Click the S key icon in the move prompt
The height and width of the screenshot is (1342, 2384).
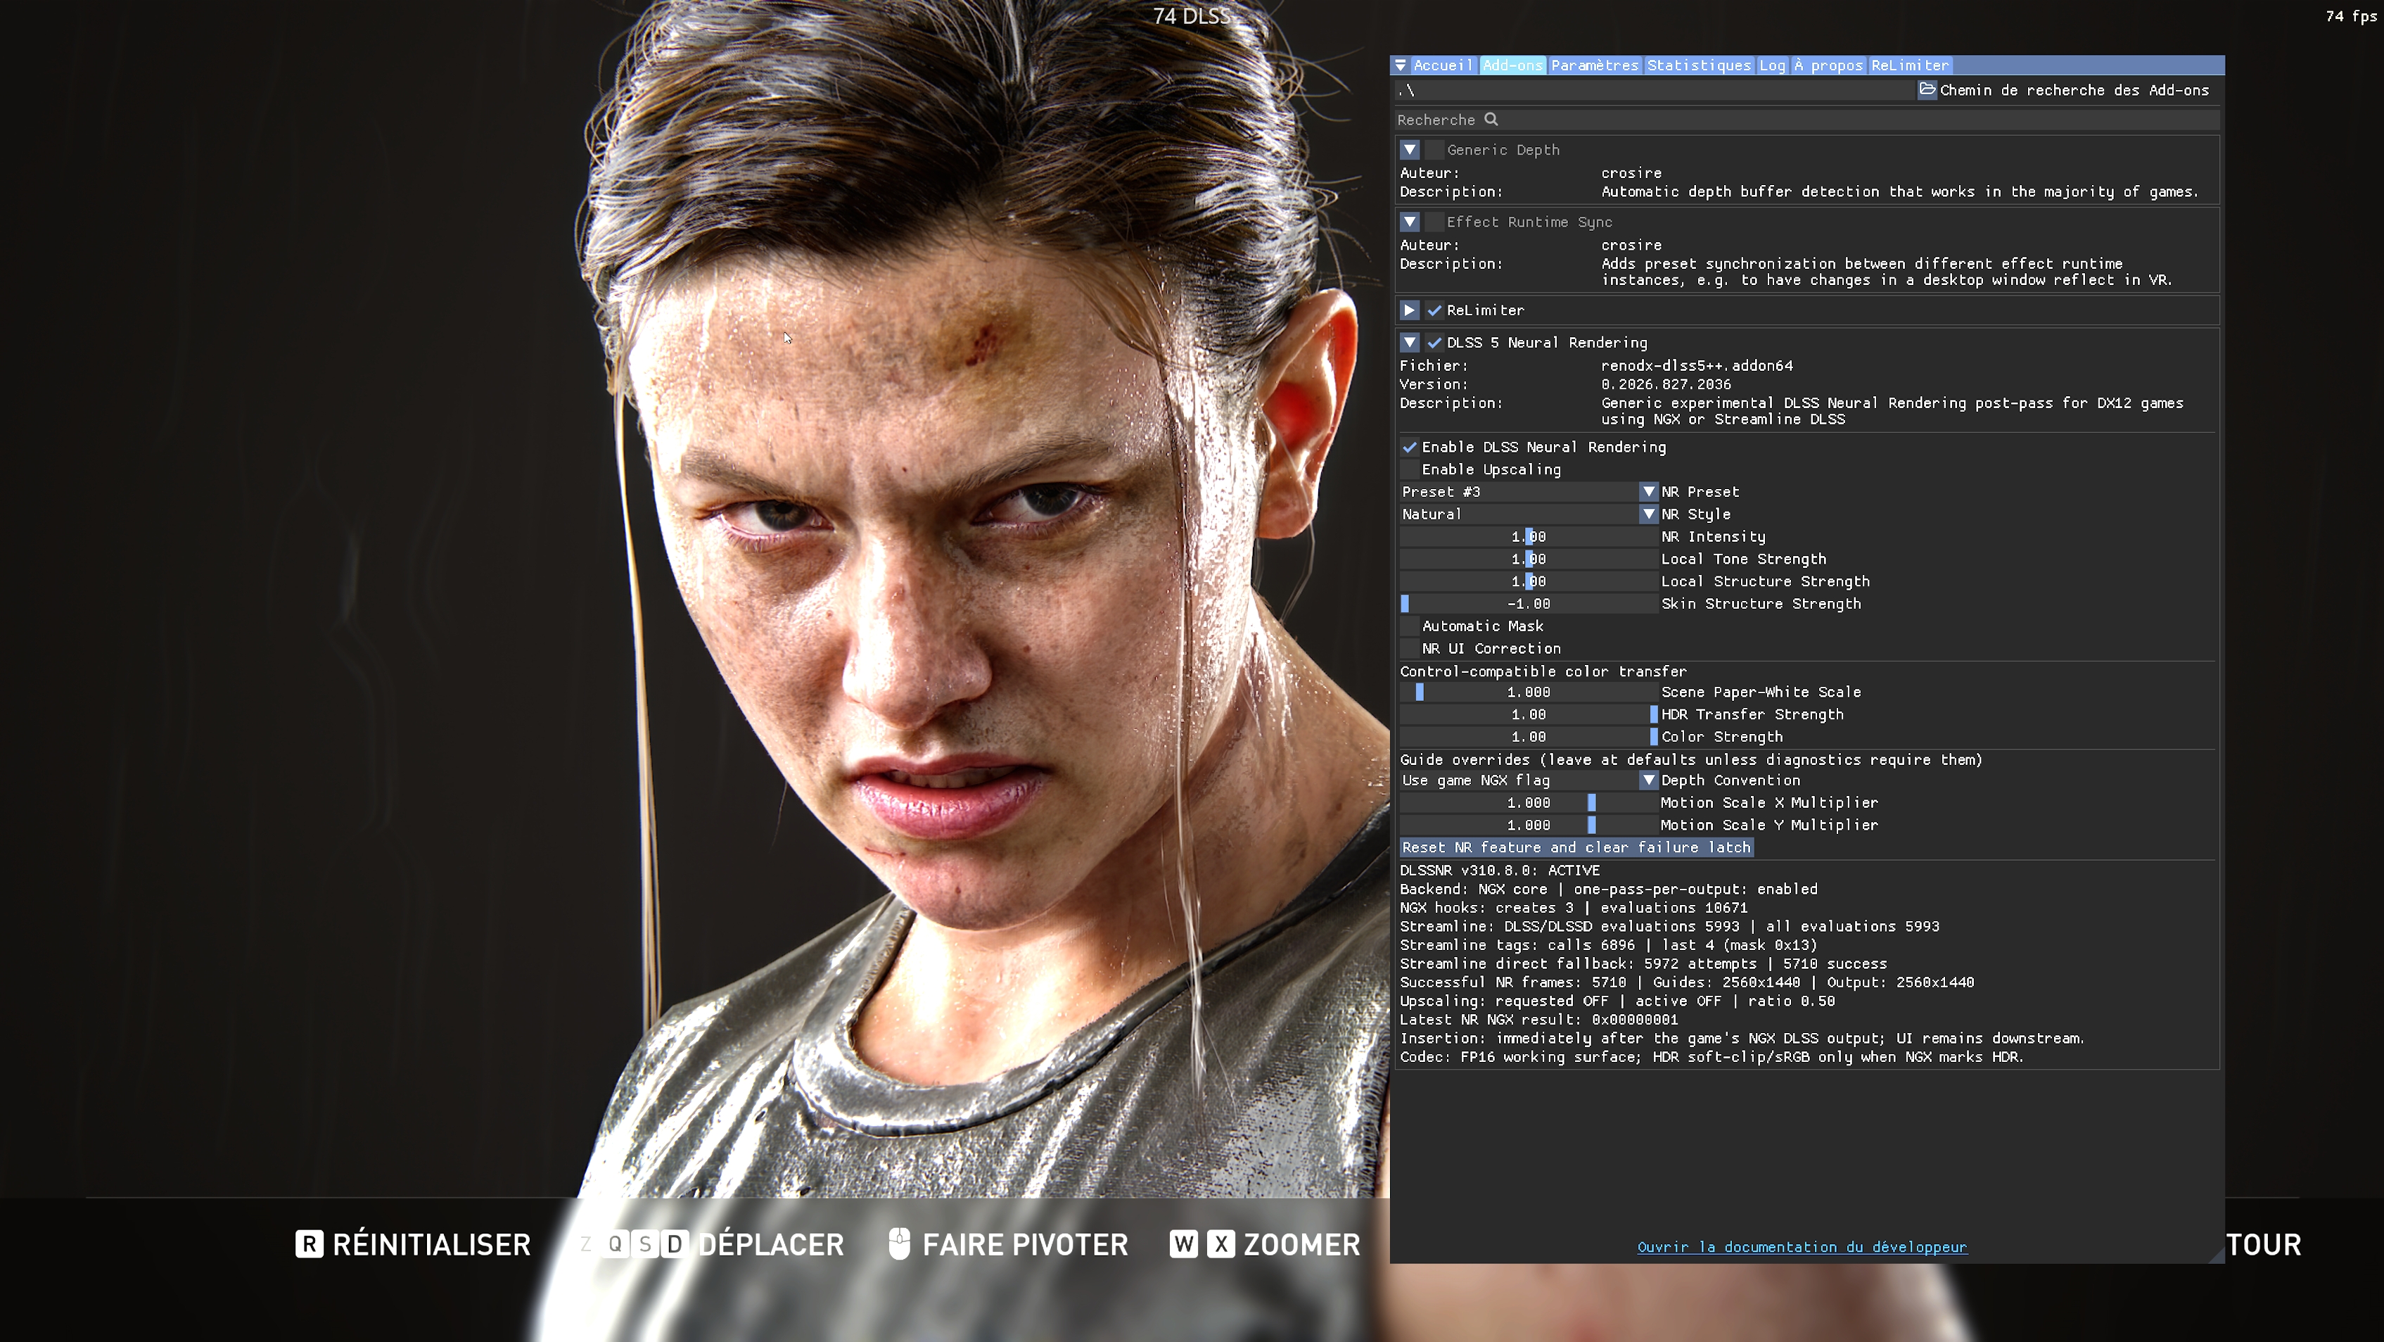click(x=645, y=1244)
